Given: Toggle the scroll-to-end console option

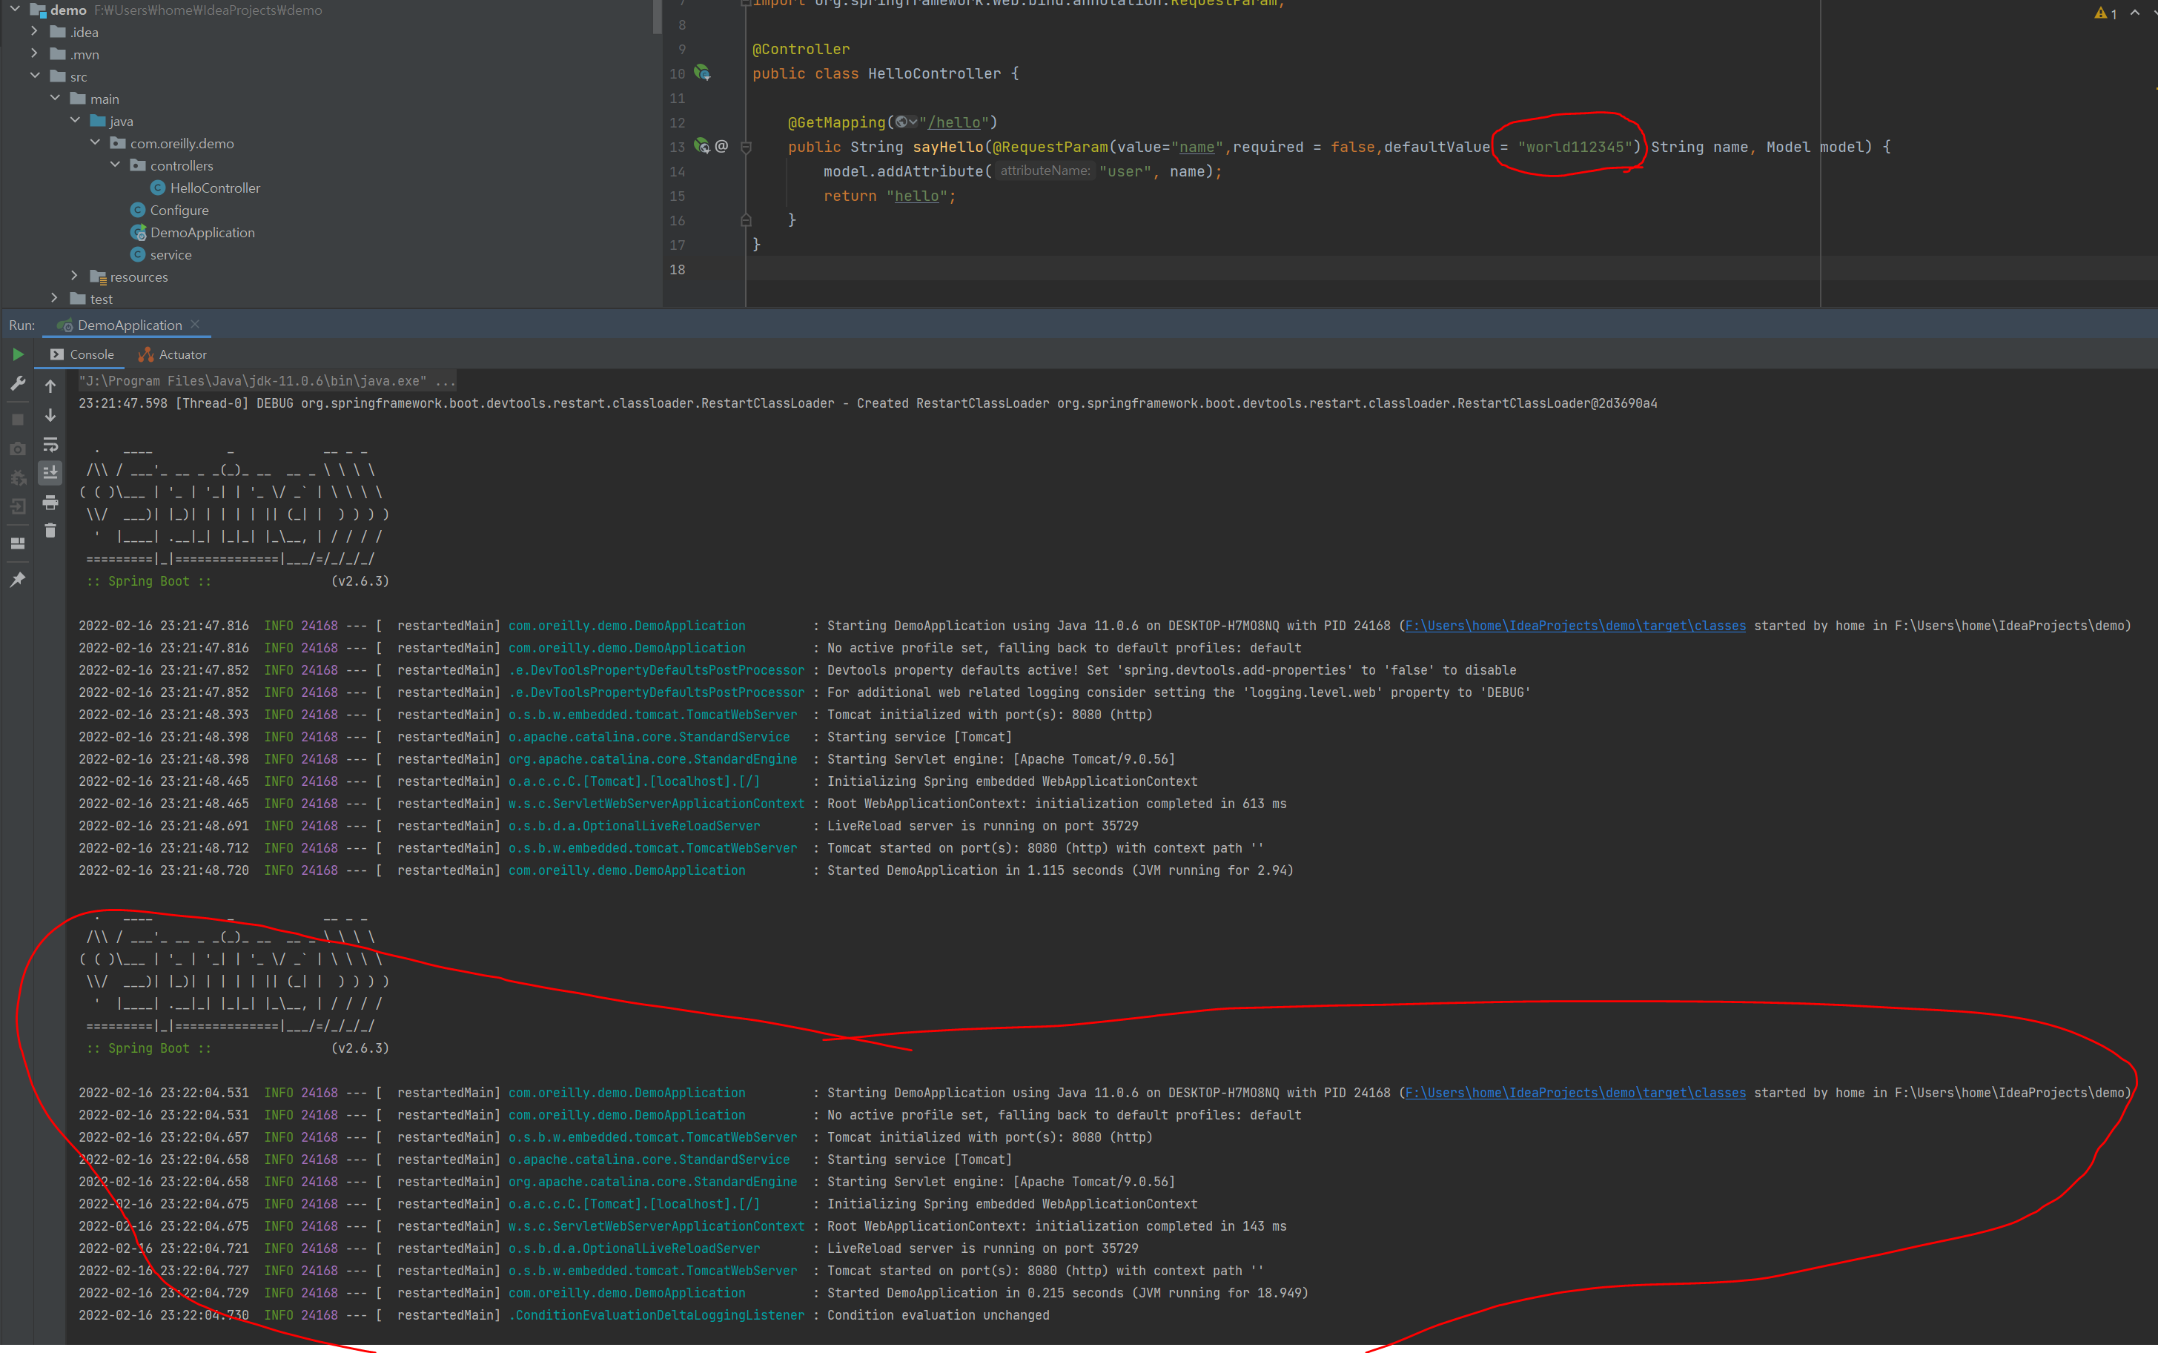Looking at the screenshot, I should point(51,472).
